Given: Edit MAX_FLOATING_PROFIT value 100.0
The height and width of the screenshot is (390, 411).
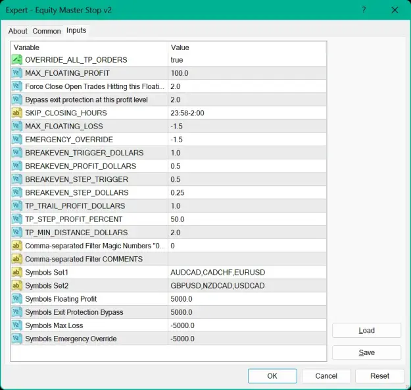Looking at the screenshot, I should (x=247, y=73).
